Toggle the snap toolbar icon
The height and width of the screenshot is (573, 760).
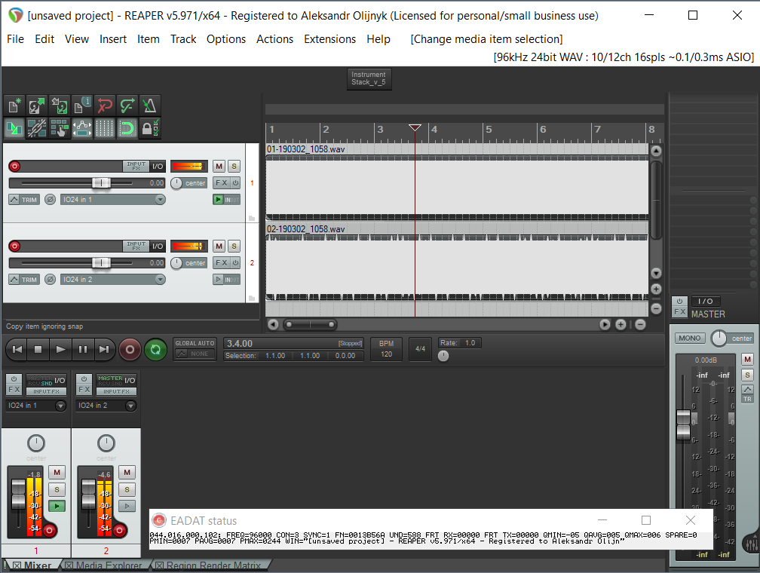[127, 128]
